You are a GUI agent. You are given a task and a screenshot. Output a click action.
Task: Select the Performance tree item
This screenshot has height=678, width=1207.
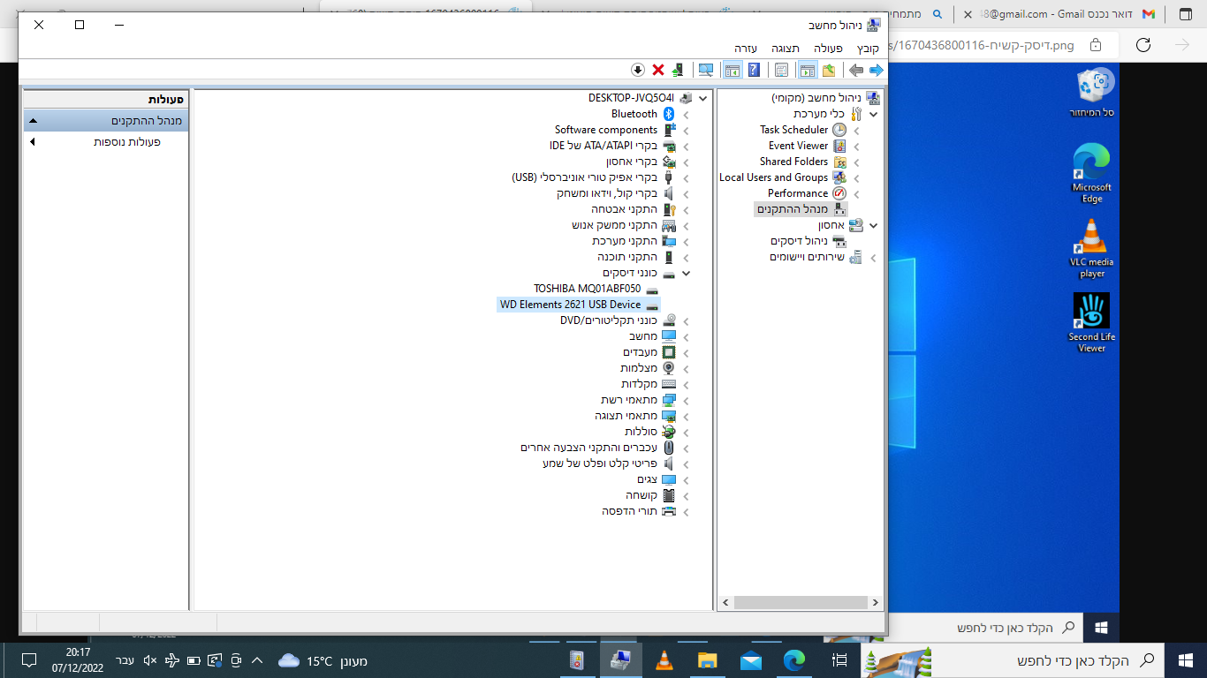click(797, 193)
